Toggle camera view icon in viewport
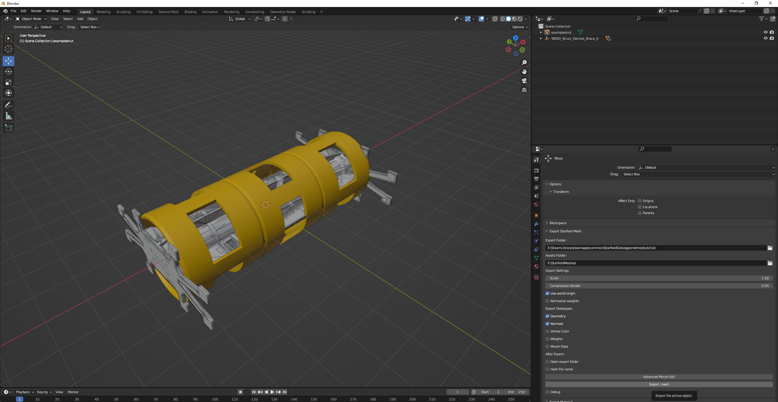Screen dimensions: 778x402 click(524, 81)
